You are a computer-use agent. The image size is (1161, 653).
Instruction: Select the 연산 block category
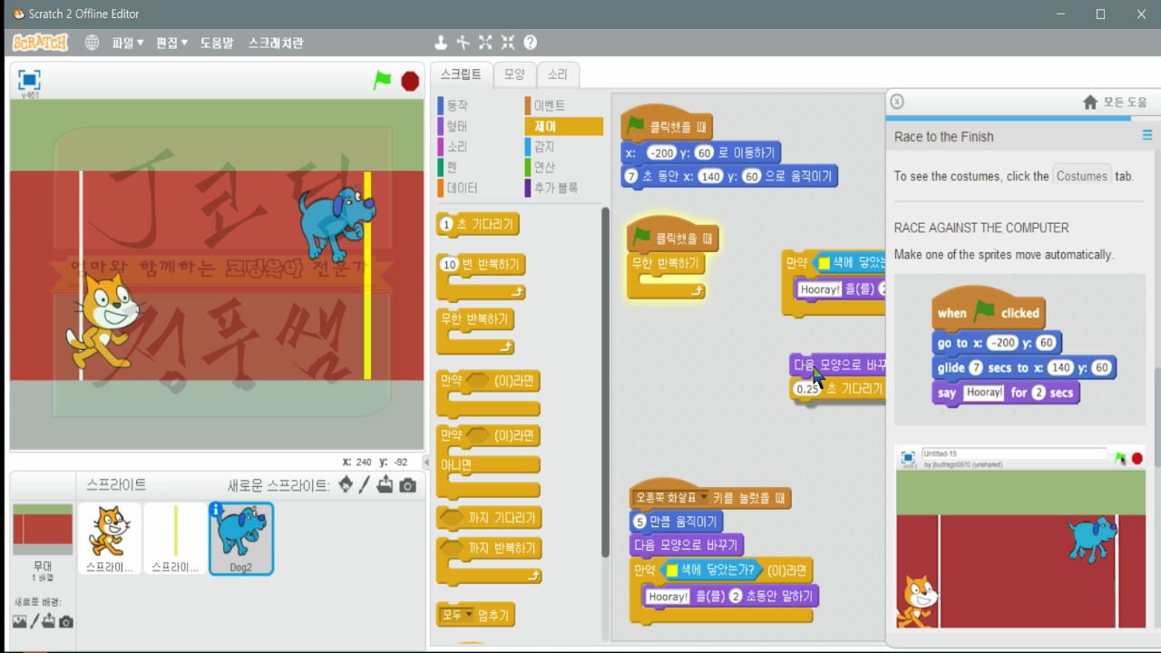point(563,168)
